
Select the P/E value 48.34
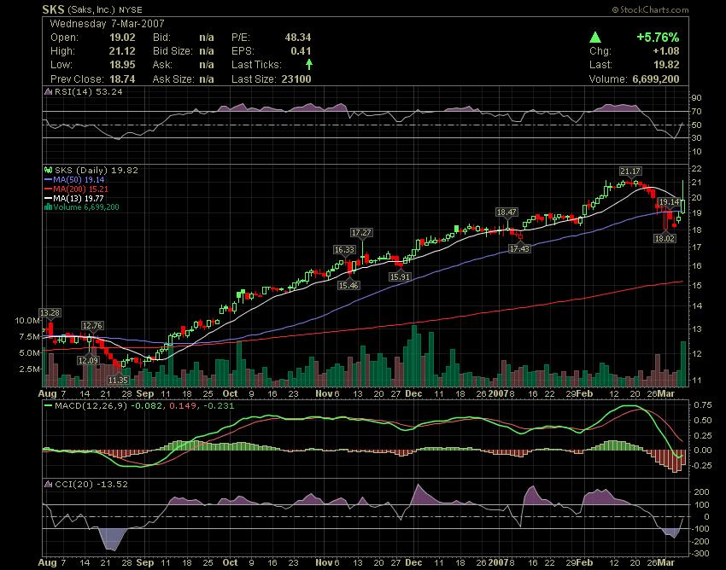pyautogui.click(x=298, y=38)
